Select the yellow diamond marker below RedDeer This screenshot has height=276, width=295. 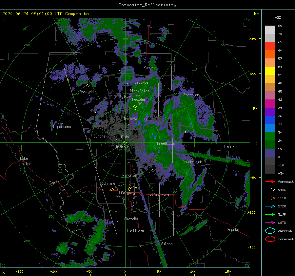point(135,107)
